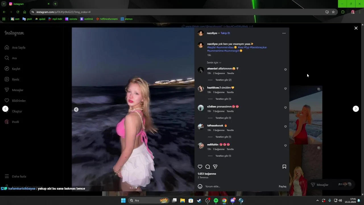Open post options three-dot menu
364x205 pixels.
[x=284, y=33]
